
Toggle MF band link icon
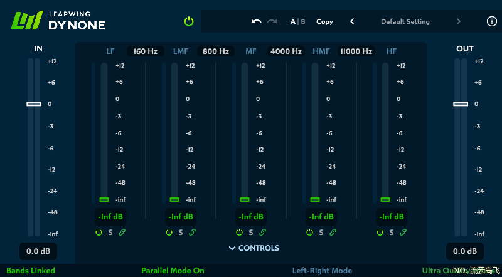pyautogui.click(x=262, y=233)
